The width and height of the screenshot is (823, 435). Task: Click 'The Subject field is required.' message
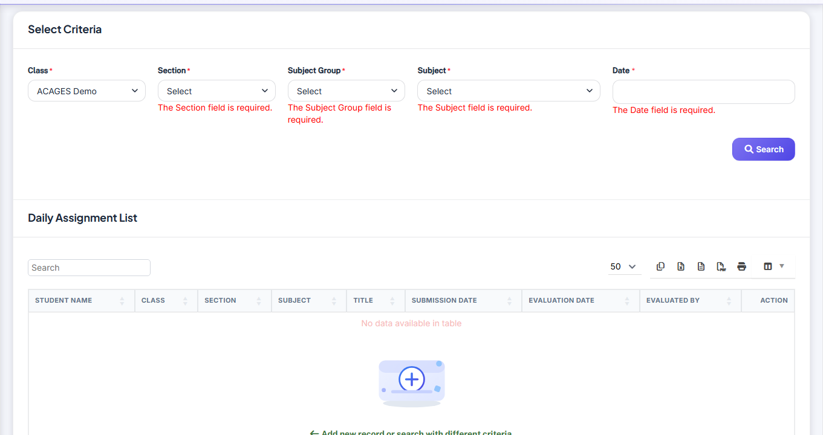[x=475, y=108]
